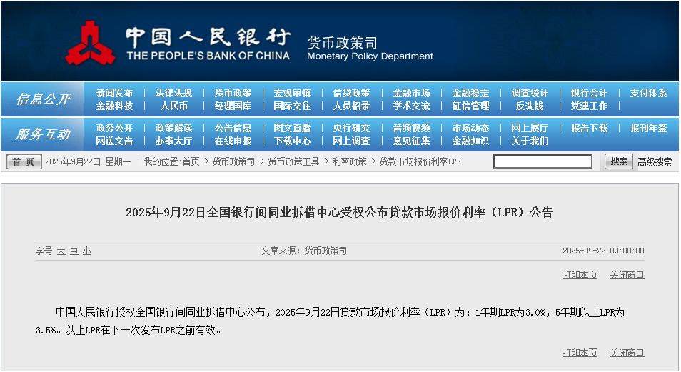Click the article title about LPR 公告

(x=339, y=213)
